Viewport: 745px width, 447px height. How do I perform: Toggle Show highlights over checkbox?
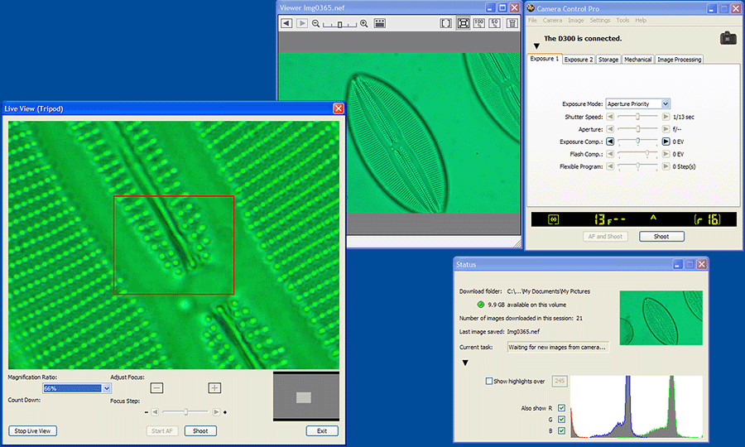(489, 381)
